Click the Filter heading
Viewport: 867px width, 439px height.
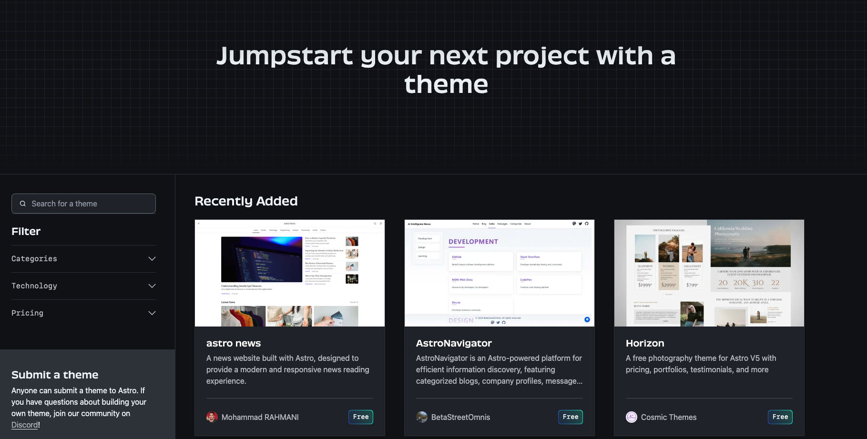tap(26, 231)
